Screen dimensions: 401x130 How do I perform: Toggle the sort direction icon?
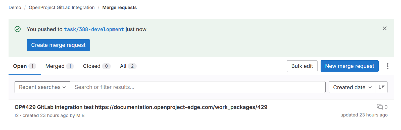tap(382, 87)
